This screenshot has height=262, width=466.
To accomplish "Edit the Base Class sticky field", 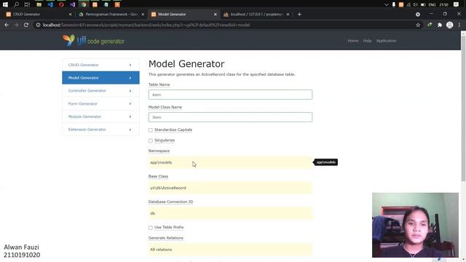I will point(230,188).
